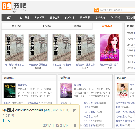Open the 都市言情 navigation category
Image resolution: width=135 pixels, height=129 pixels.
pos(55,17)
